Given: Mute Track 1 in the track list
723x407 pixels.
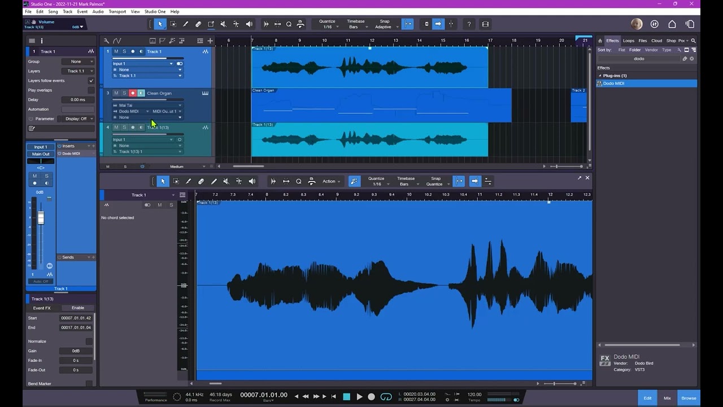Looking at the screenshot, I should click(x=116, y=51).
